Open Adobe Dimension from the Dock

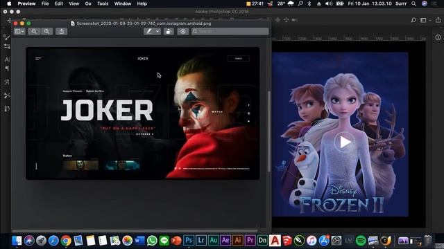click(262, 241)
